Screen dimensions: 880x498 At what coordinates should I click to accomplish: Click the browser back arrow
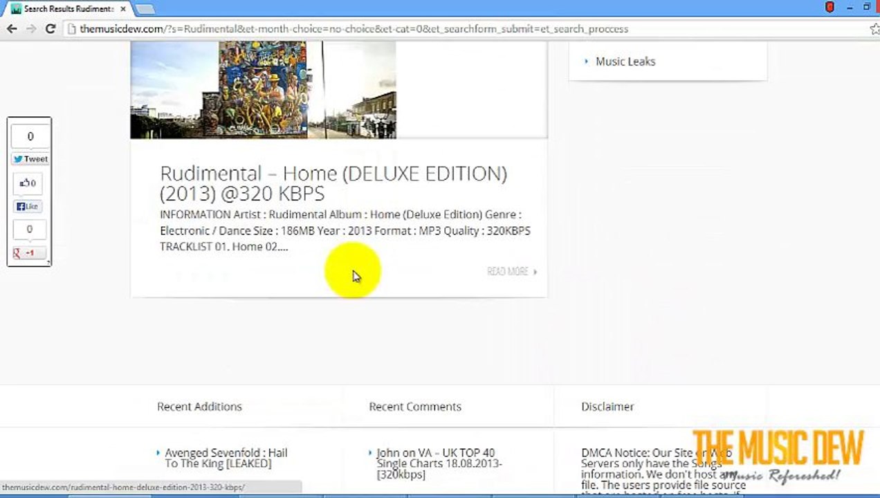(x=12, y=29)
